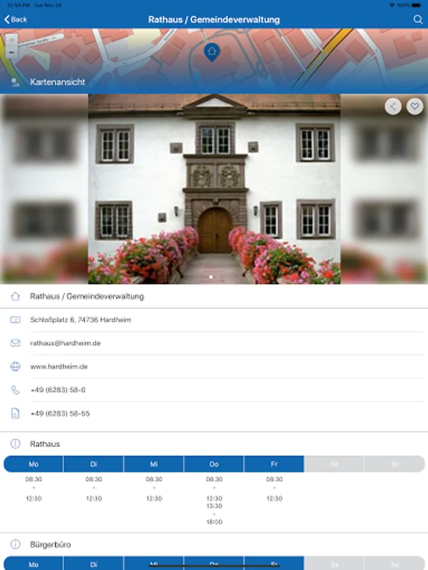Select the first photo page dot
This screenshot has width=428, height=570.
(x=211, y=277)
